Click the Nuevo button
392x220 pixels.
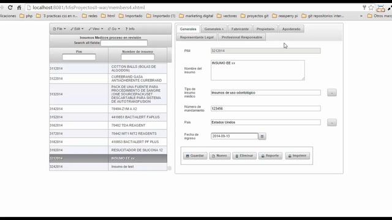point(220,156)
